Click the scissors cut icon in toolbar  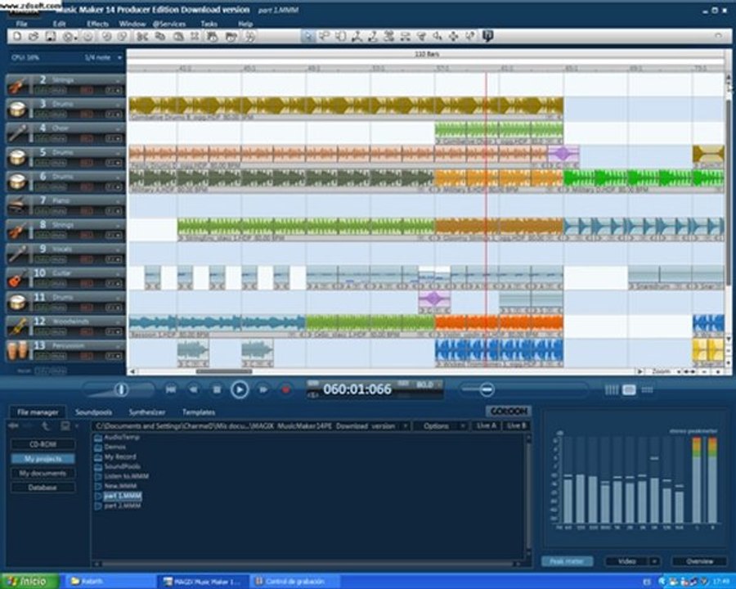(141, 37)
